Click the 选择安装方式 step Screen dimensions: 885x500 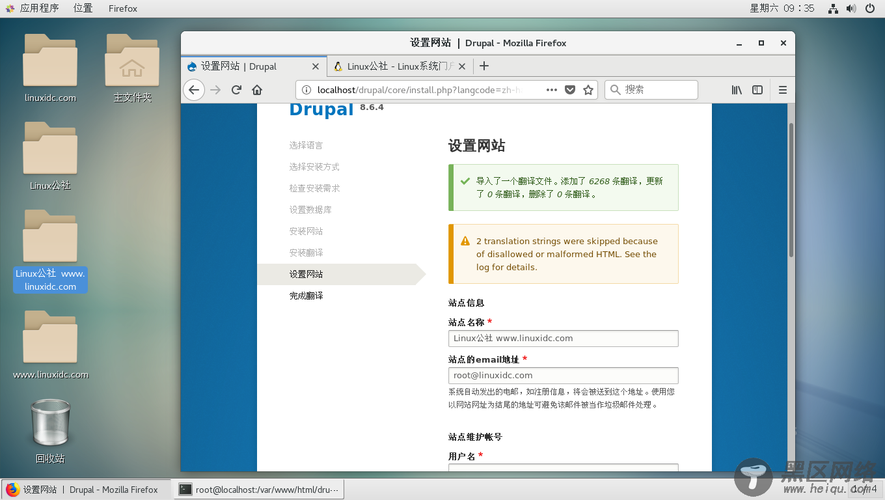click(314, 167)
